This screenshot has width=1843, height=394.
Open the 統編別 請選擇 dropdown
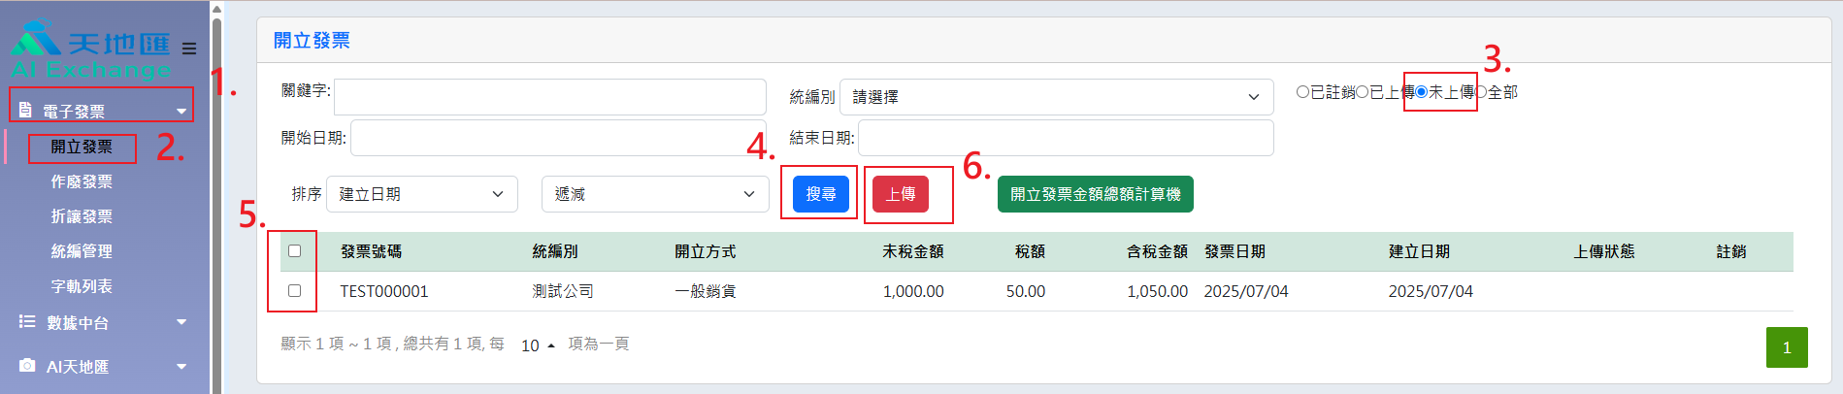click(1056, 97)
